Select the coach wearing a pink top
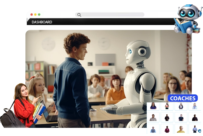 click(x=167, y=106)
